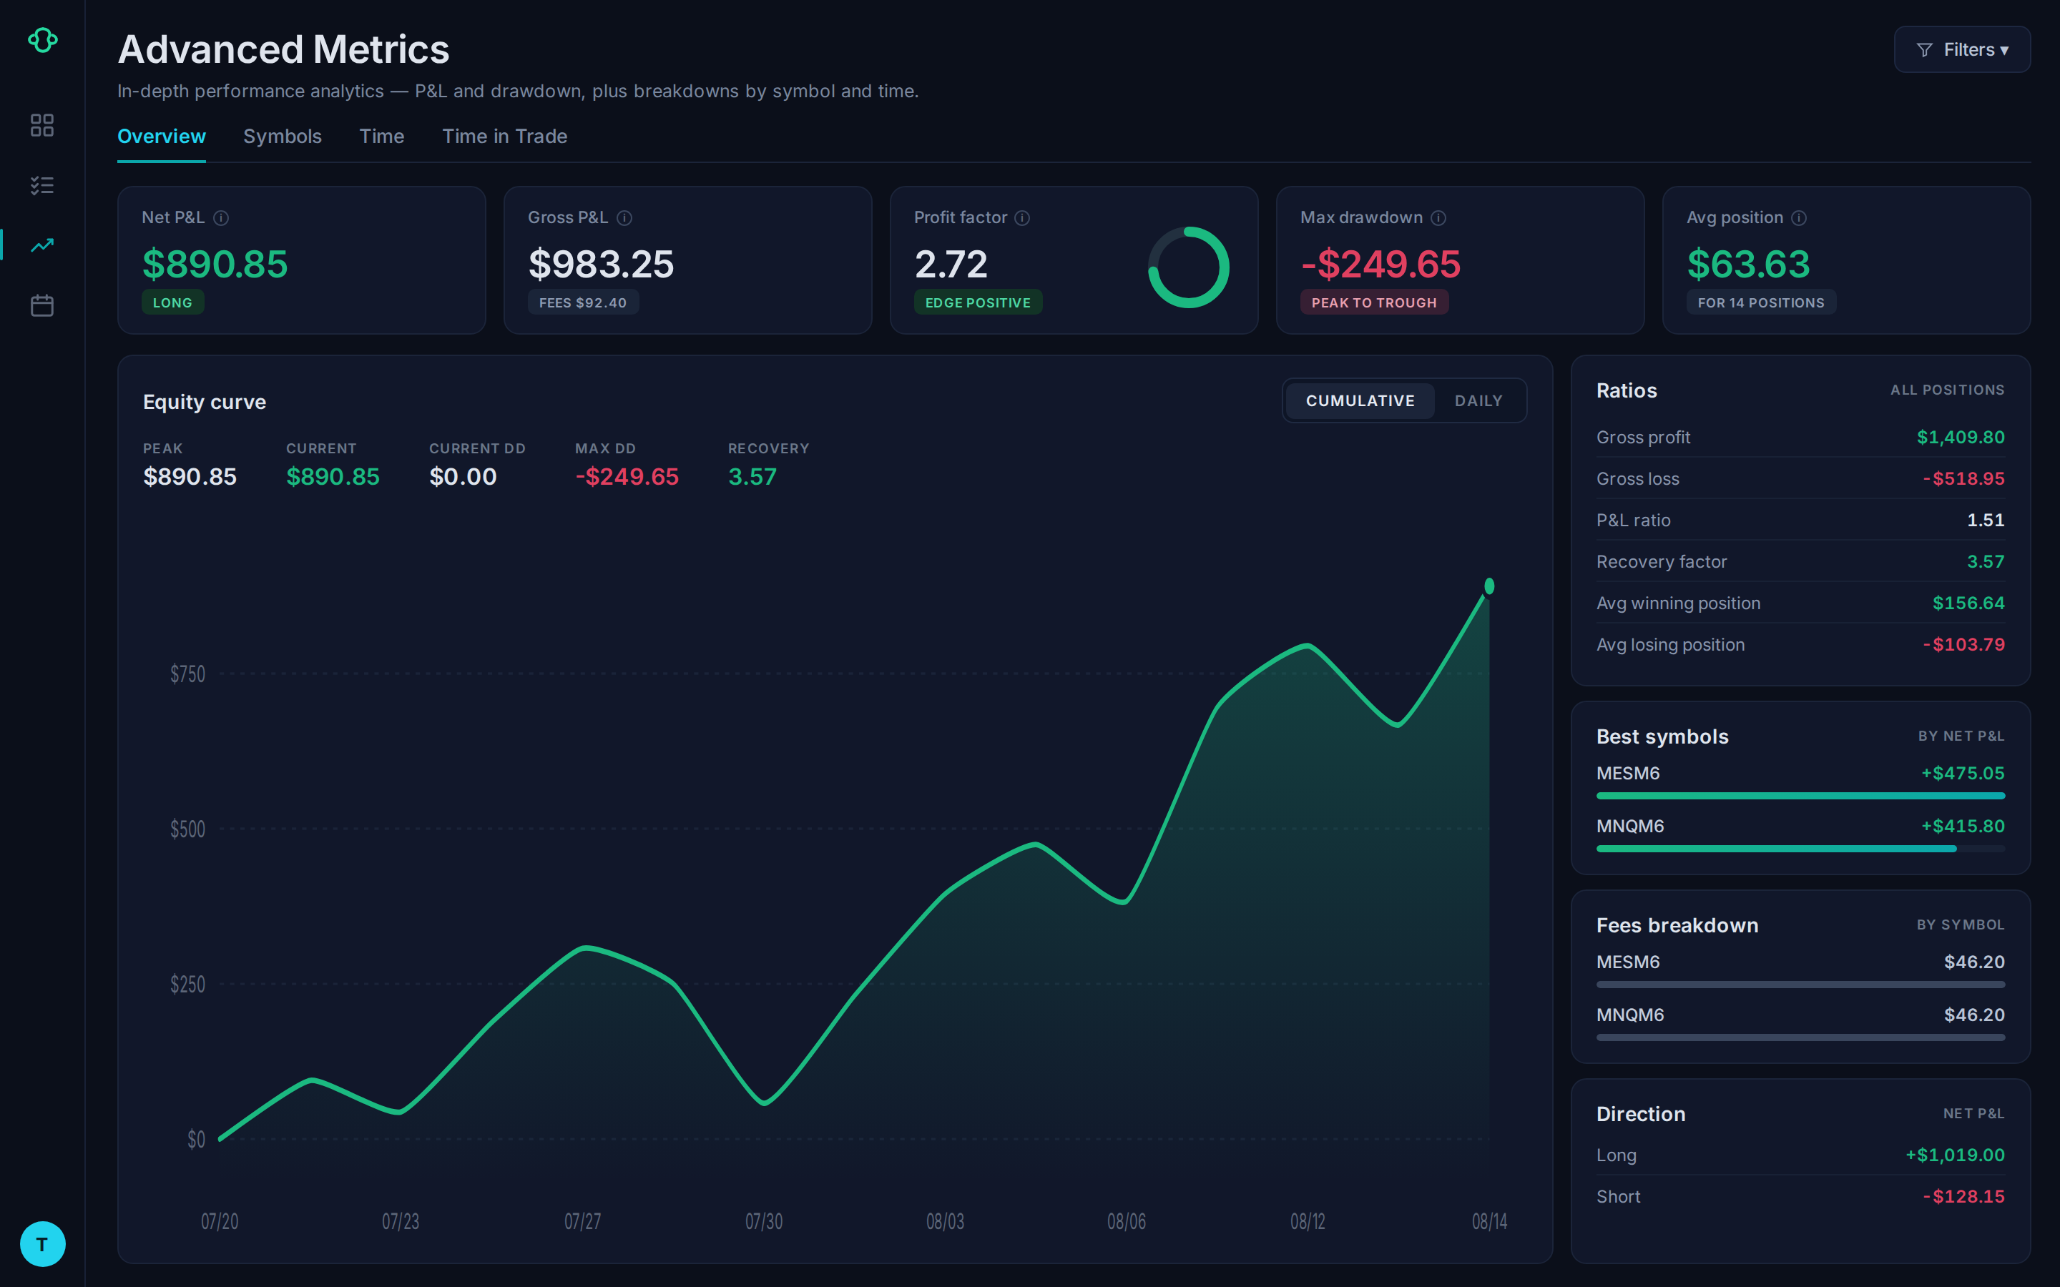The height and width of the screenshot is (1287, 2060).
Task: Click the FOR 14 POSITIONS badge
Action: pos(1761,302)
